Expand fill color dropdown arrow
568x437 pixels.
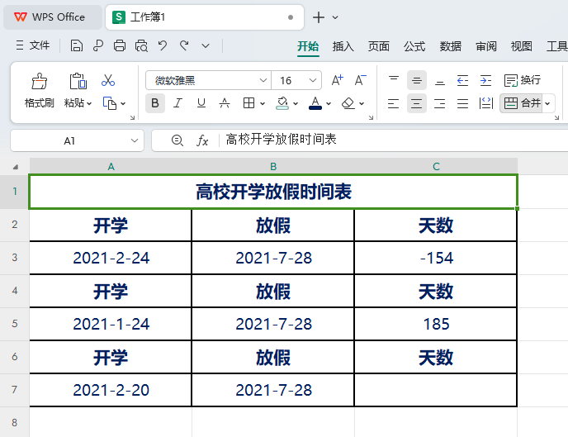(296, 103)
